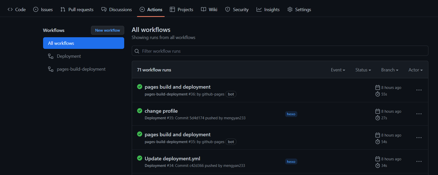Click the hexo branch label on change profile run
This screenshot has height=175, width=438.
tap(291, 114)
